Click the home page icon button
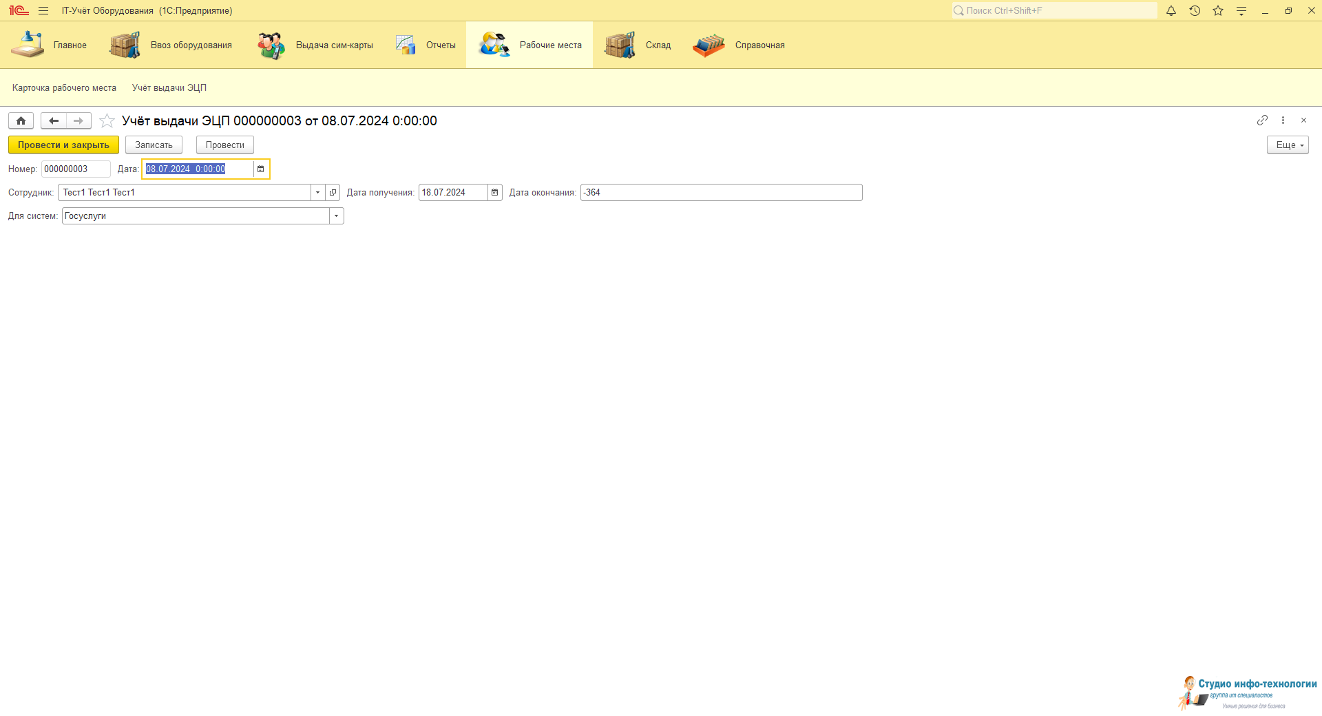Screen dimensions: 1322x716 21,121
